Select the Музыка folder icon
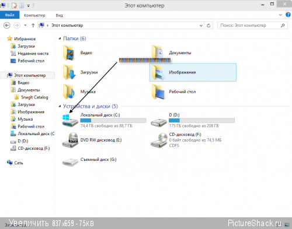The height and width of the screenshot is (229, 292). pyautogui.click(x=69, y=91)
